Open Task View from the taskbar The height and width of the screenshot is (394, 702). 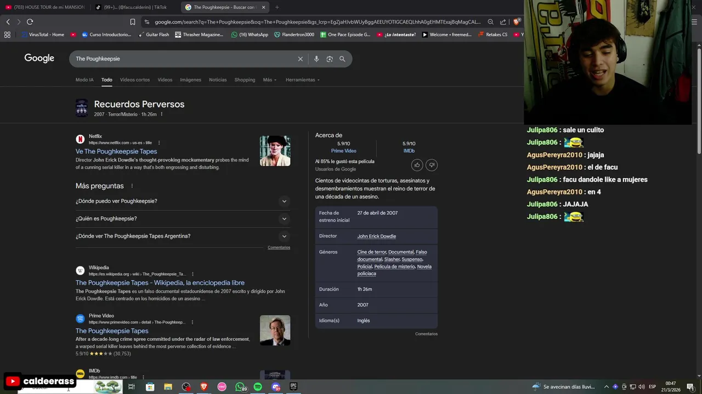[x=132, y=387]
